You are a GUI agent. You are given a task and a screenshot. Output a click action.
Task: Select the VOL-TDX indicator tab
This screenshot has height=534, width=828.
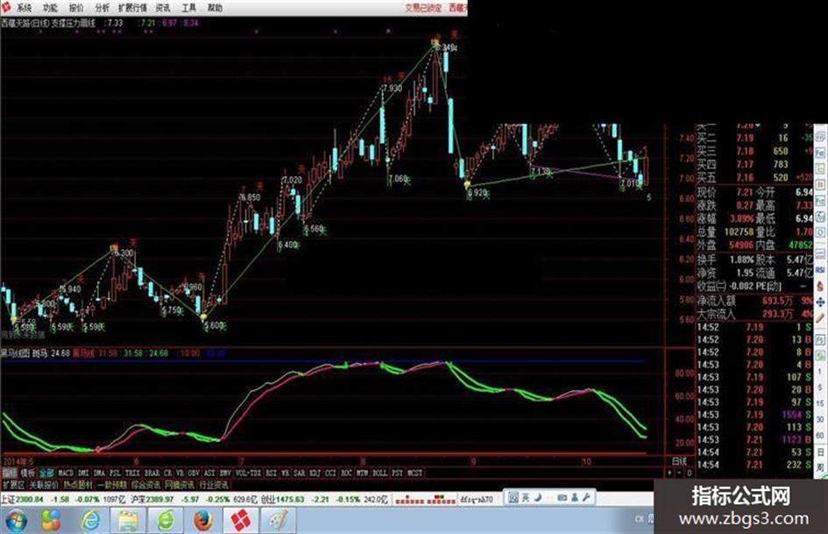248,473
